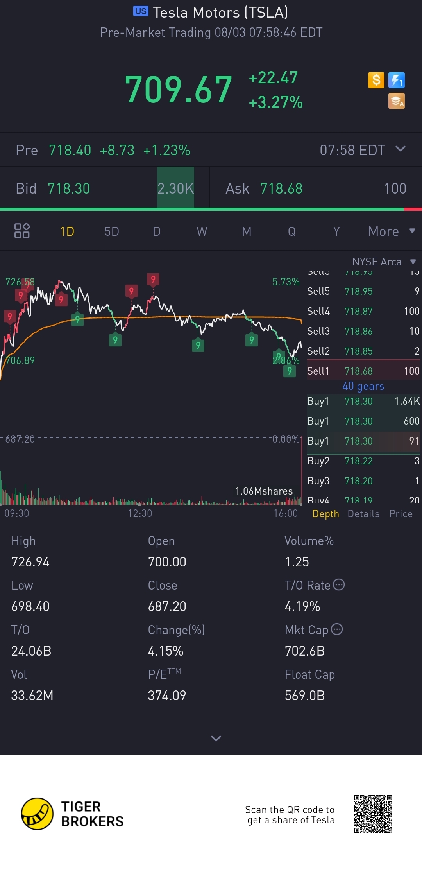
Task: Open the Details order book tab
Action: 363,514
